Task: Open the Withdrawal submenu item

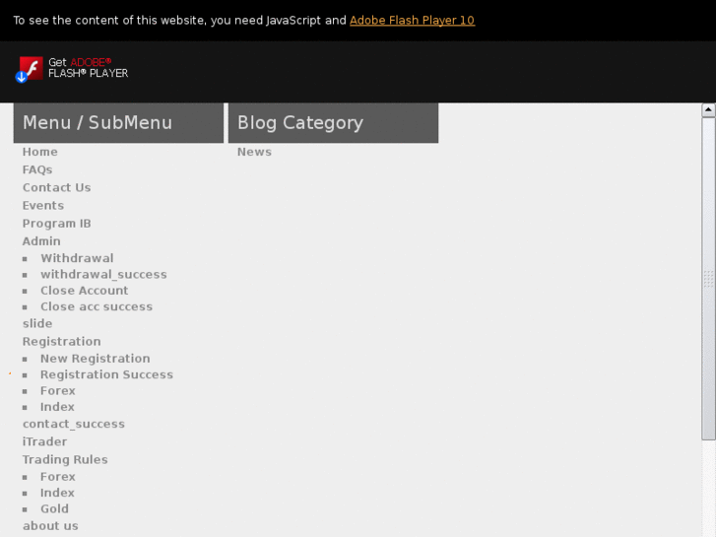Action: tap(77, 258)
